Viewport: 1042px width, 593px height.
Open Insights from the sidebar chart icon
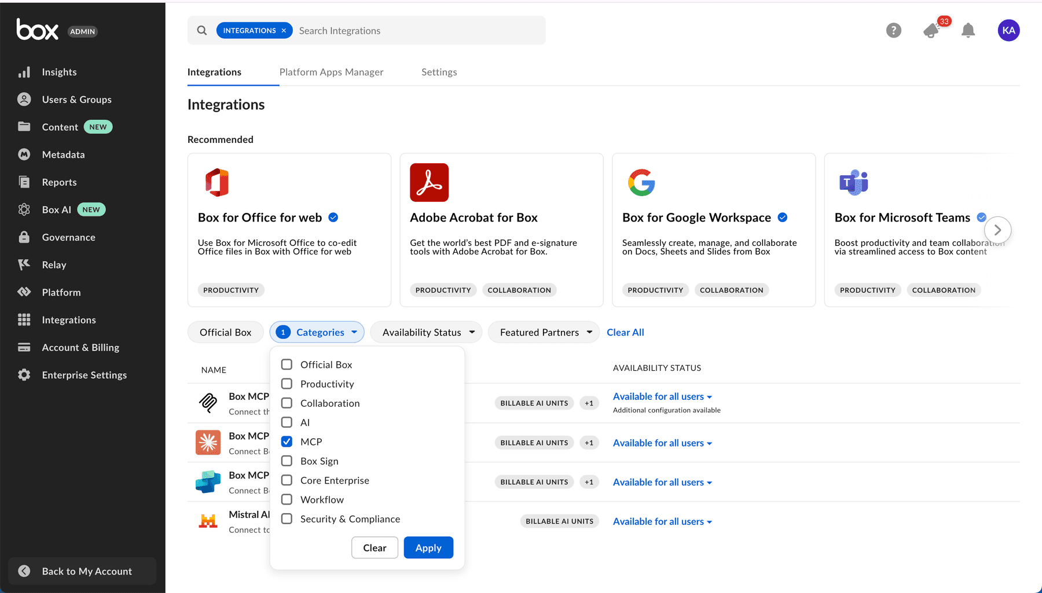(24, 72)
